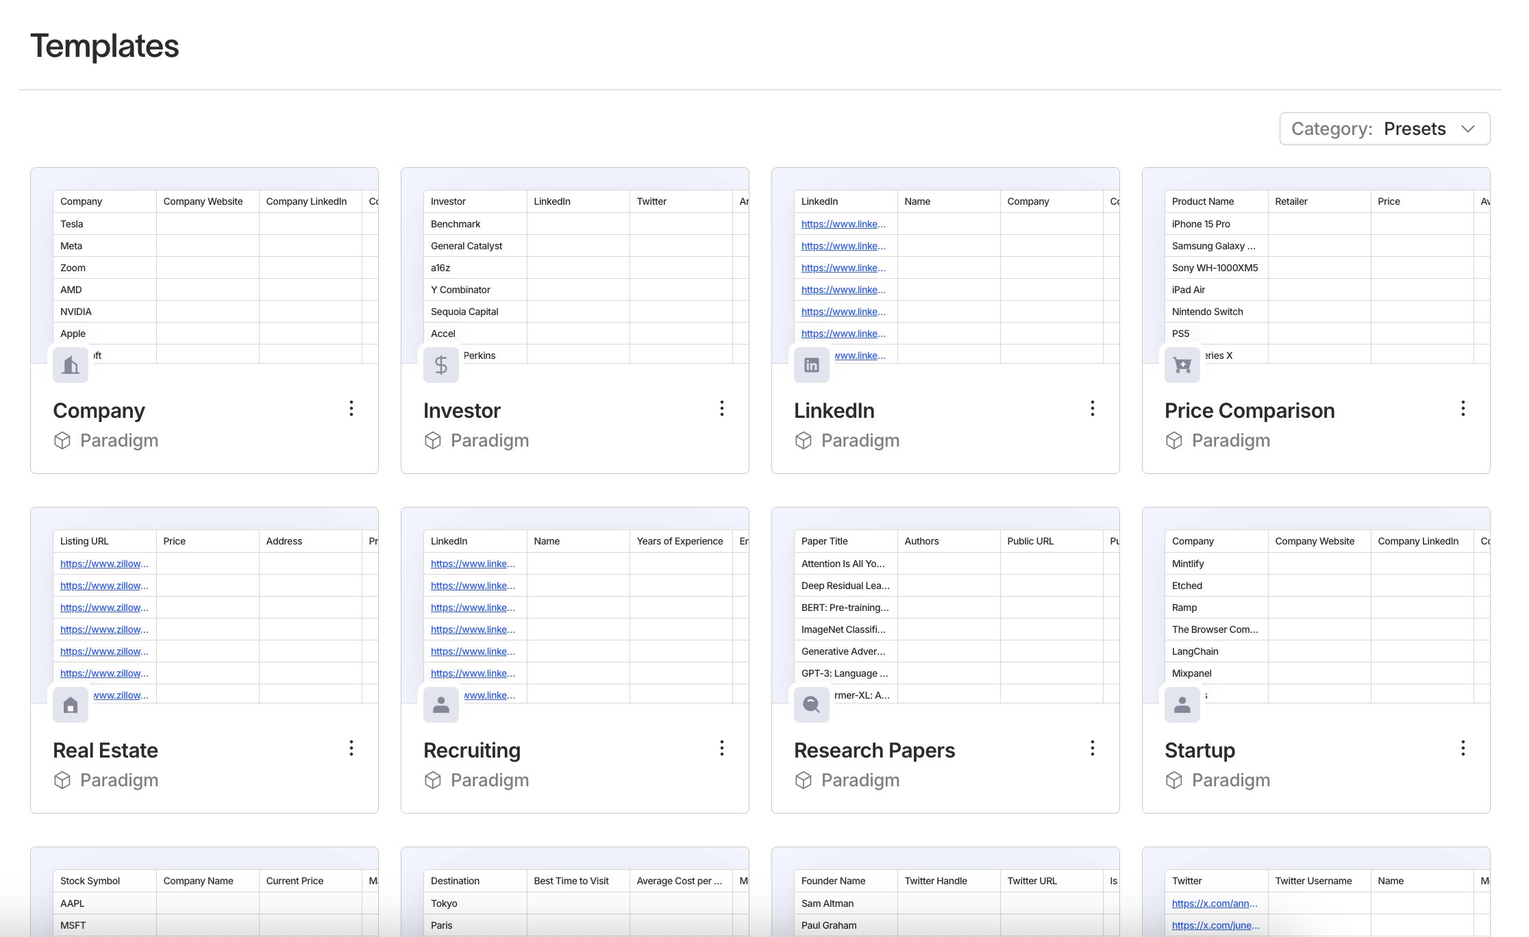This screenshot has width=1529, height=937.
Task: Open the Destination travel template preview
Action: [575, 897]
